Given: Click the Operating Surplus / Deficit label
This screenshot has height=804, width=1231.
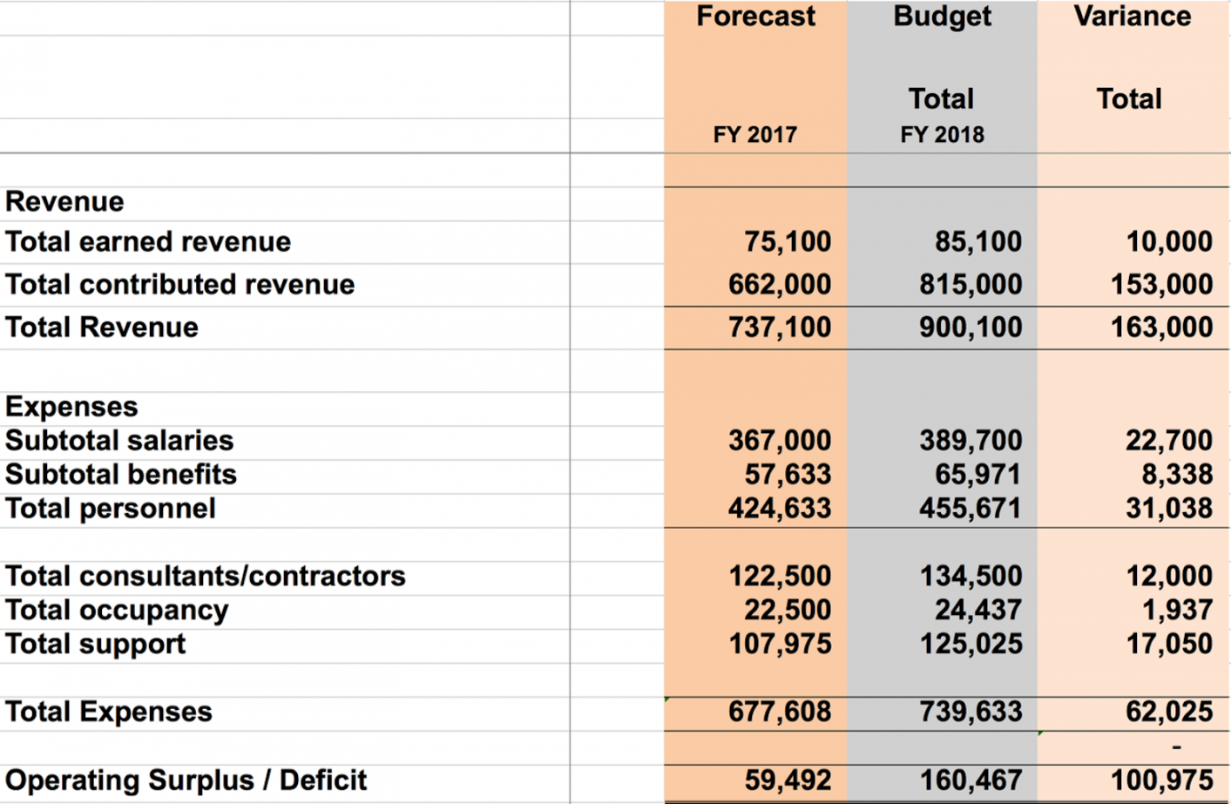Looking at the screenshot, I should pos(186,780).
